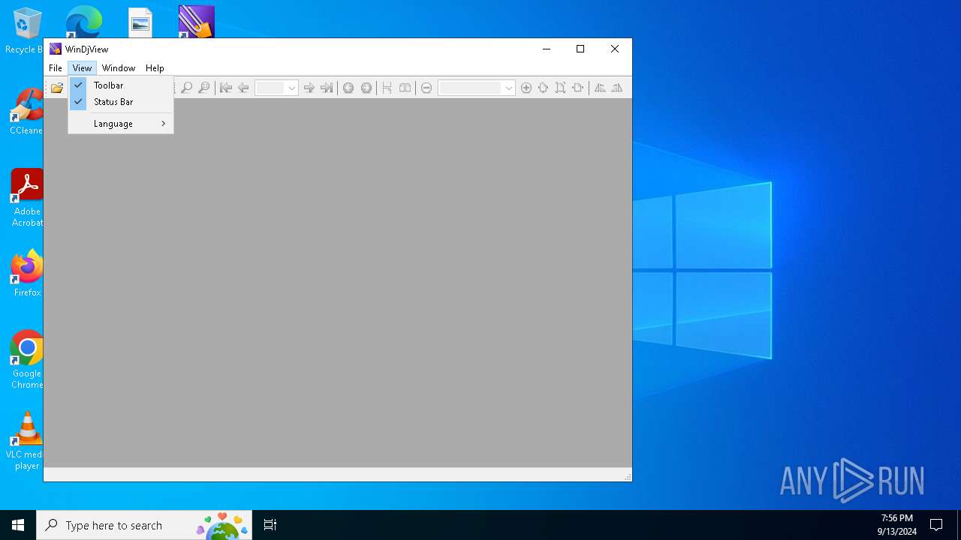961x540 pixels.
Task: Rotate page left toolbar icon
Action: [600, 88]
